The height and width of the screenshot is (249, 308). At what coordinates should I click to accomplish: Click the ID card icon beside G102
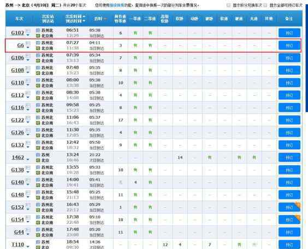(28, 31)
